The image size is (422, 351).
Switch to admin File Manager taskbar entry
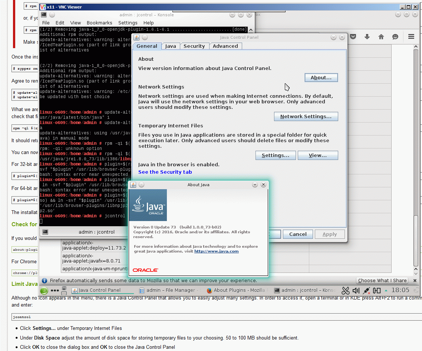click(x=169, y=290)
